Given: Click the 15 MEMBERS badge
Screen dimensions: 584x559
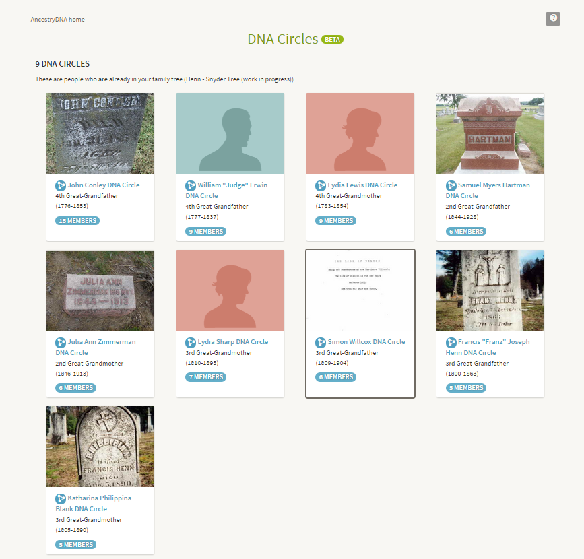Looking at the screenshot, I should tap(77, 220).
